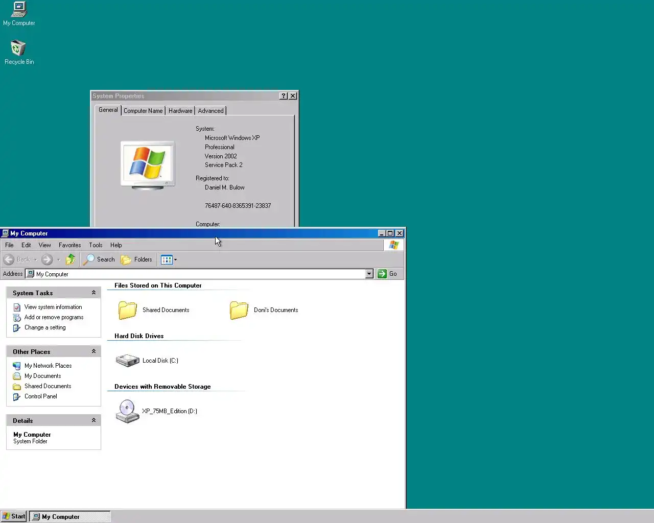Click the Add or remove programs icon
Image resolution: width=654 pixels, height=523 pixels.
(17, 317)
